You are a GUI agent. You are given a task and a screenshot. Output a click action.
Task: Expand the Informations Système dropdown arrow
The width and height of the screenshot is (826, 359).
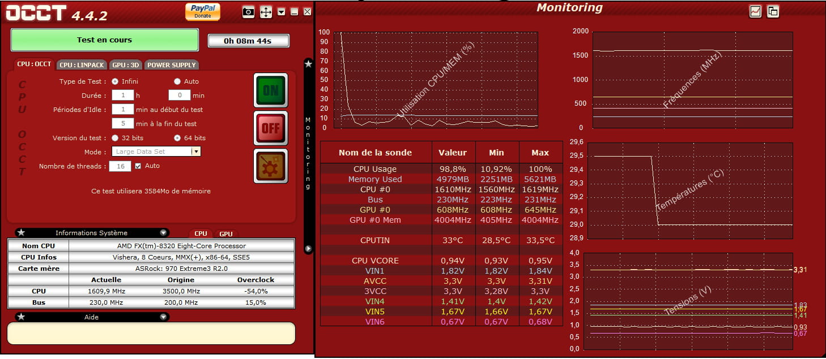click(x=164, y=233)
